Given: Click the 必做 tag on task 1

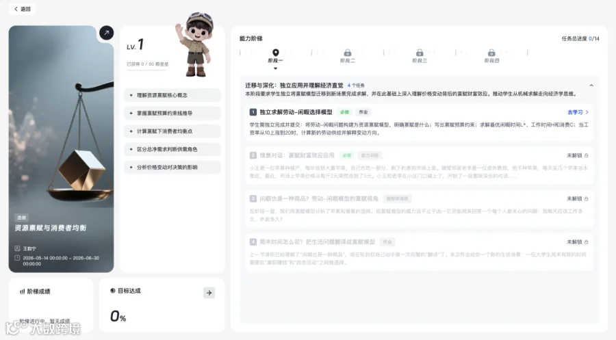Looking at the screenshot, I should tap(344, 112).
